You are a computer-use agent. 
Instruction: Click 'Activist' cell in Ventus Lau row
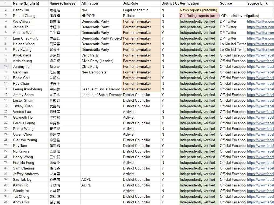(141, 112)
